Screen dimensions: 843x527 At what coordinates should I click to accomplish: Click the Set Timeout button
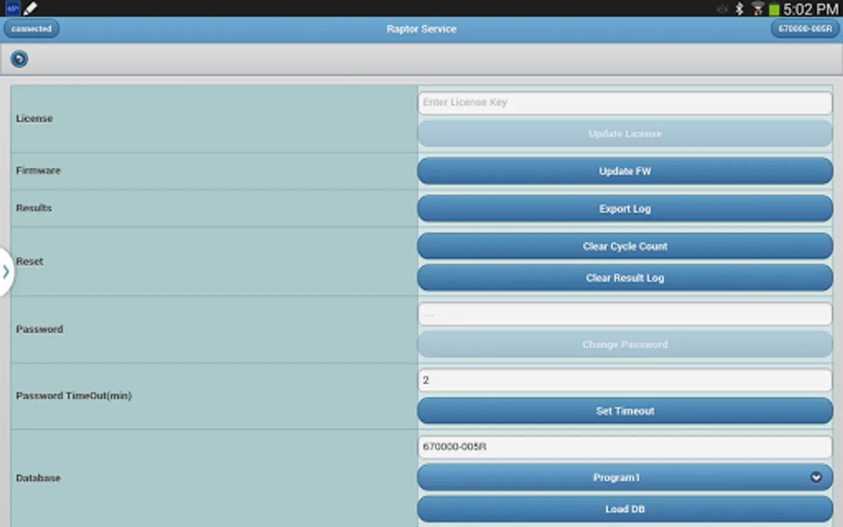625,411
